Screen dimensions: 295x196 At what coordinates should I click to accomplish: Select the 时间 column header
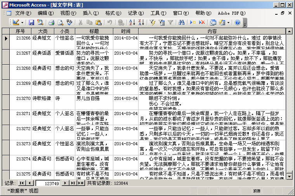coord(126,31)
